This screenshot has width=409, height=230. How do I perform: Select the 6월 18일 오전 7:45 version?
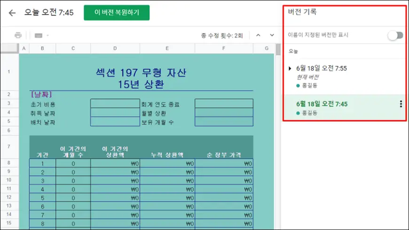pyautogui.click(x=322, y=104)
